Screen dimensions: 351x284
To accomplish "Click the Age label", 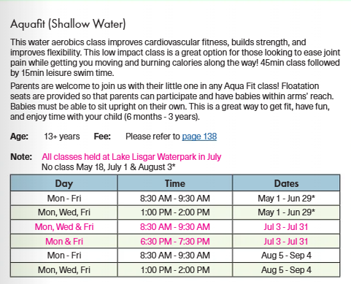I will point(19,137).
